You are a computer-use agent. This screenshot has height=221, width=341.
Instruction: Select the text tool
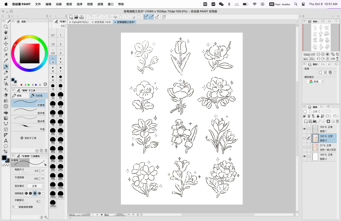(x=6, y=141)
